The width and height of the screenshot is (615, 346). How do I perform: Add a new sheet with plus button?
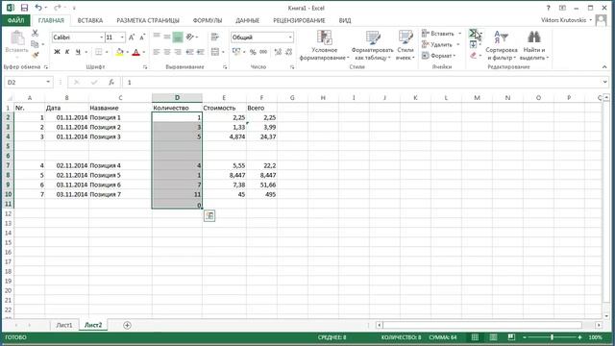(x=127, y=325)
